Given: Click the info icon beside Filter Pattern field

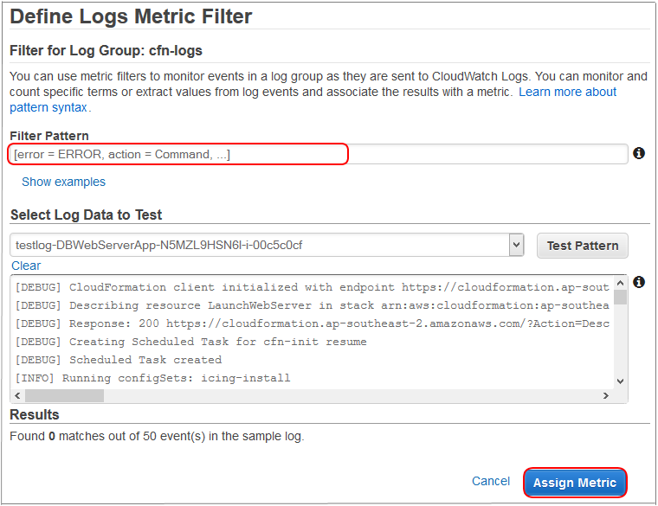Looking at the screenshot, I should 639,153.
